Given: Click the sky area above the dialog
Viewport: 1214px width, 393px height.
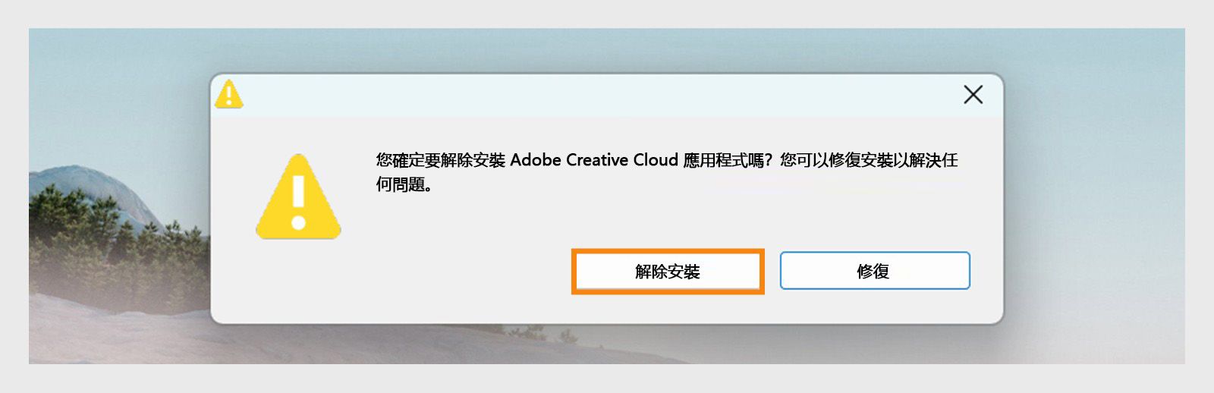Looking at the screenshot, I should [x=607, y=49].
